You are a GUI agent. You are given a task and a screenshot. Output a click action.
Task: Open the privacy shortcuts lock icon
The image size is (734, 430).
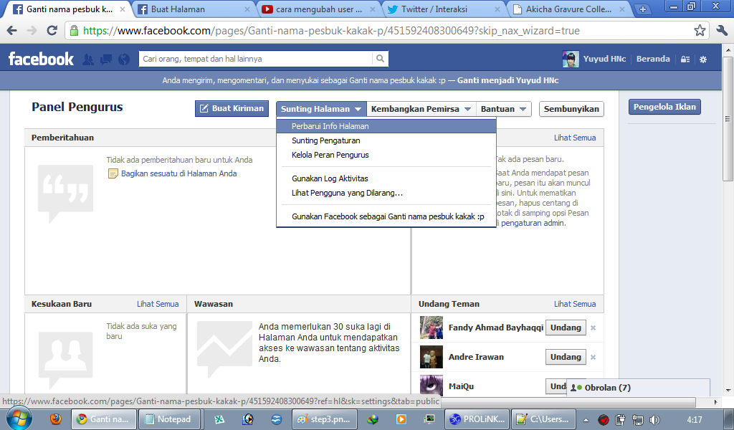tap(685, 59)
